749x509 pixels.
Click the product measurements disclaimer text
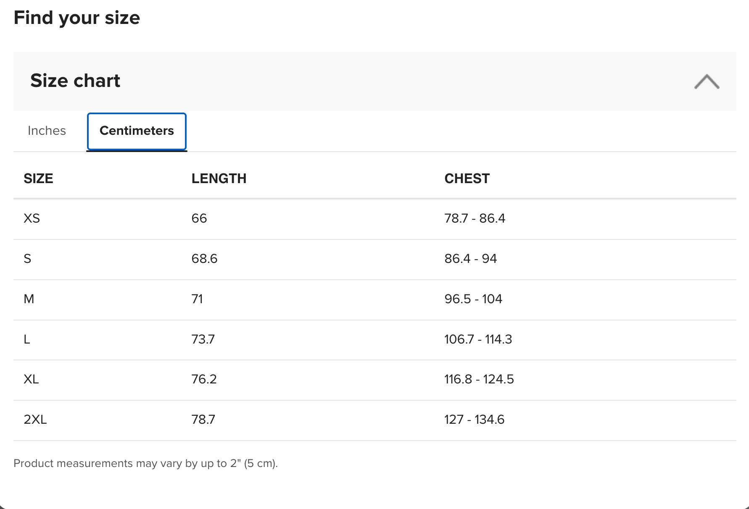[x=146, y=464]
